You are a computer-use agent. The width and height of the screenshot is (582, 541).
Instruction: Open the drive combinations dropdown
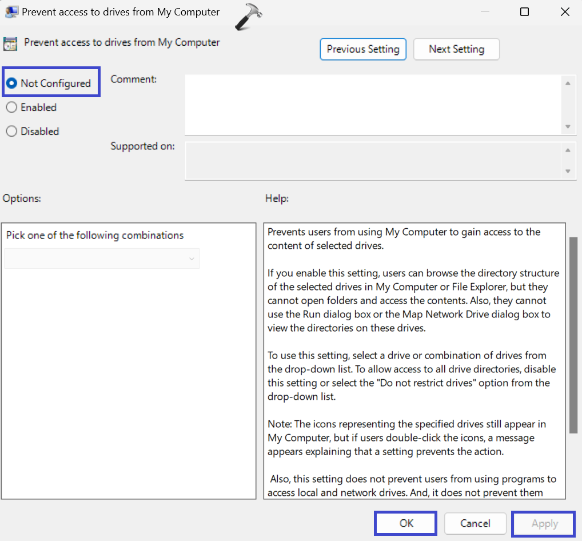[102, 258]
